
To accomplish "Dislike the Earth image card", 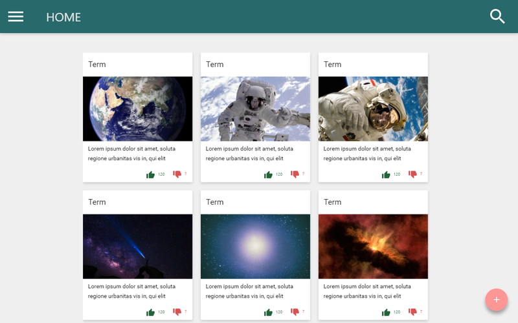I will tap(177, 174).
